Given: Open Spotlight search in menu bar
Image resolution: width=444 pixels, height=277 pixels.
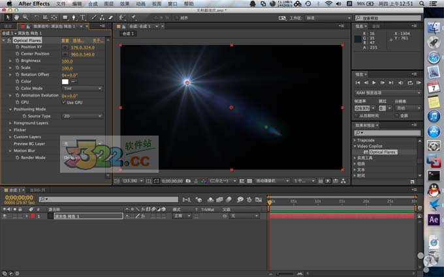Looking at the screenshot, I should click(422, 4).
